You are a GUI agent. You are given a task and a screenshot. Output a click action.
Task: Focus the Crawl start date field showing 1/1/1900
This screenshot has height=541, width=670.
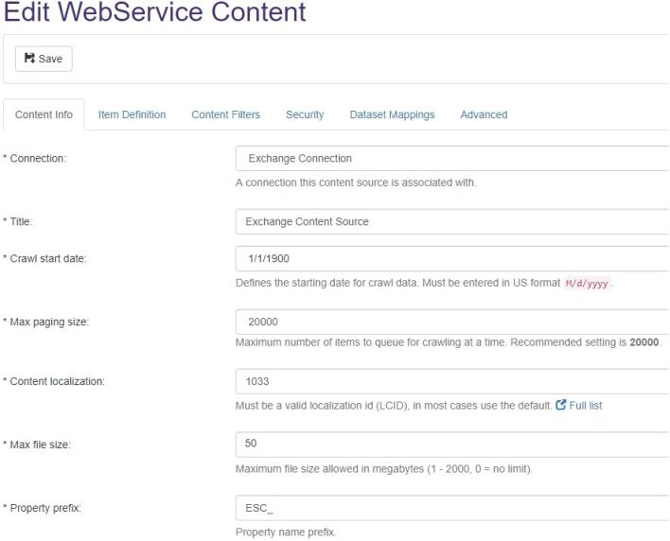click(x=451, y=258)
